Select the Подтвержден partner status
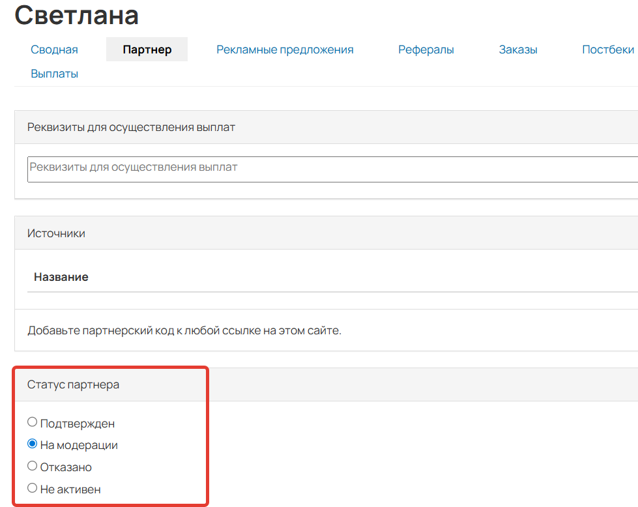This screenshot has width=638, height=507. 31,422
